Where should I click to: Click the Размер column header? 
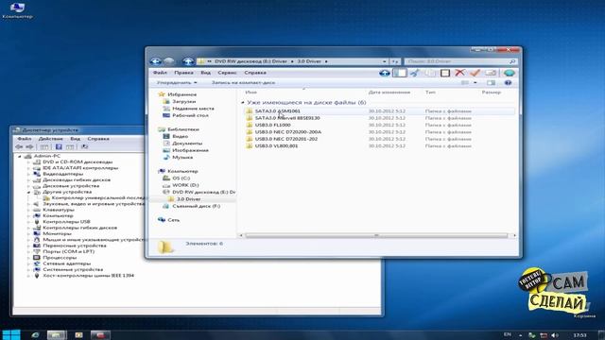click(492, 93)
